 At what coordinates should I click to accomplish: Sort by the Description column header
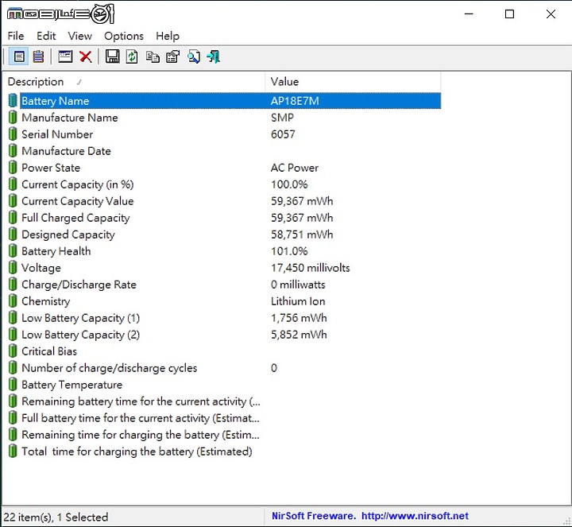pos(133,82)
